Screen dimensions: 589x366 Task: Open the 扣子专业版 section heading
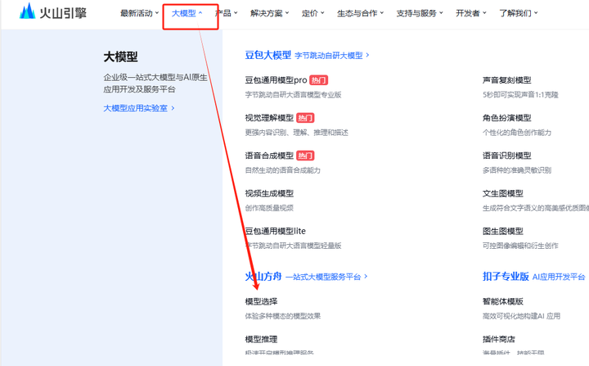click(506, 277)
